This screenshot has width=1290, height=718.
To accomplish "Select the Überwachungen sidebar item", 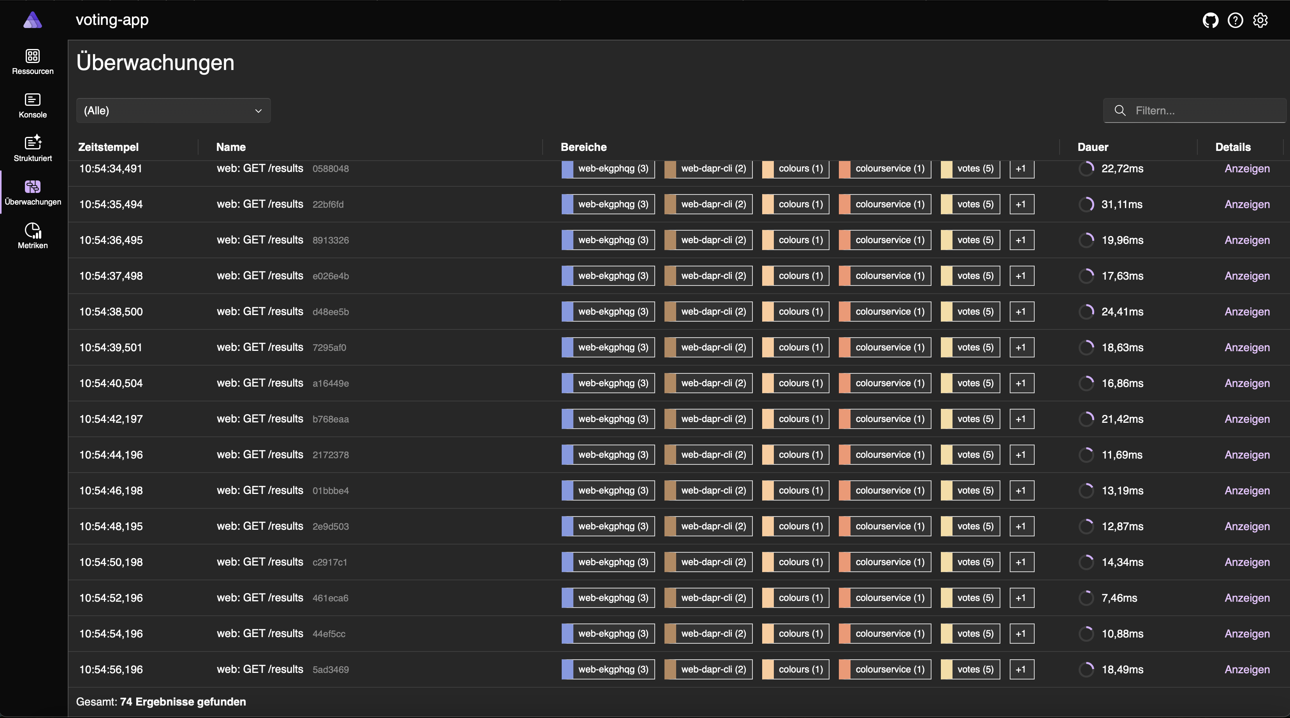I will pyautogui.click(x=33, y=193).
